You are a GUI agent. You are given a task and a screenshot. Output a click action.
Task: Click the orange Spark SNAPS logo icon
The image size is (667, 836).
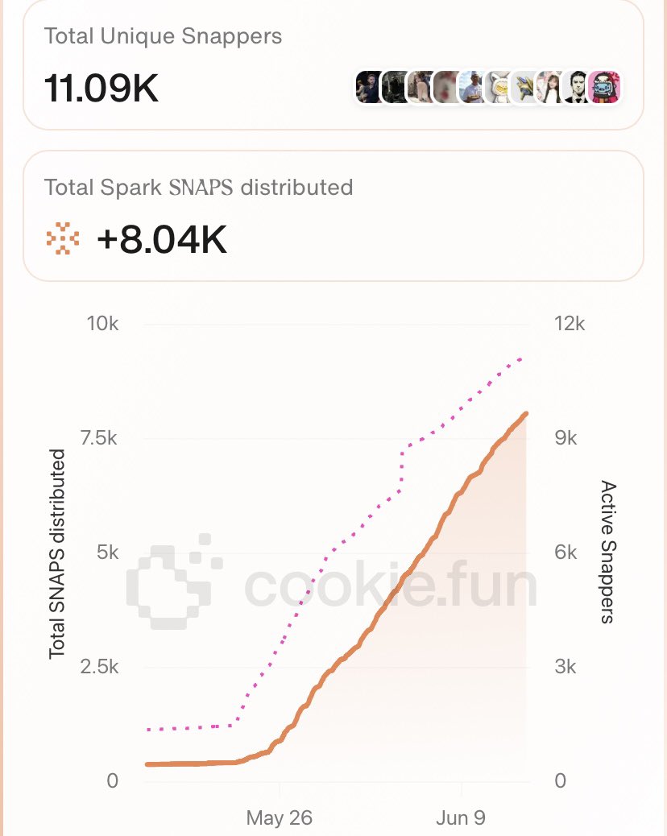[x=62, y=238]
